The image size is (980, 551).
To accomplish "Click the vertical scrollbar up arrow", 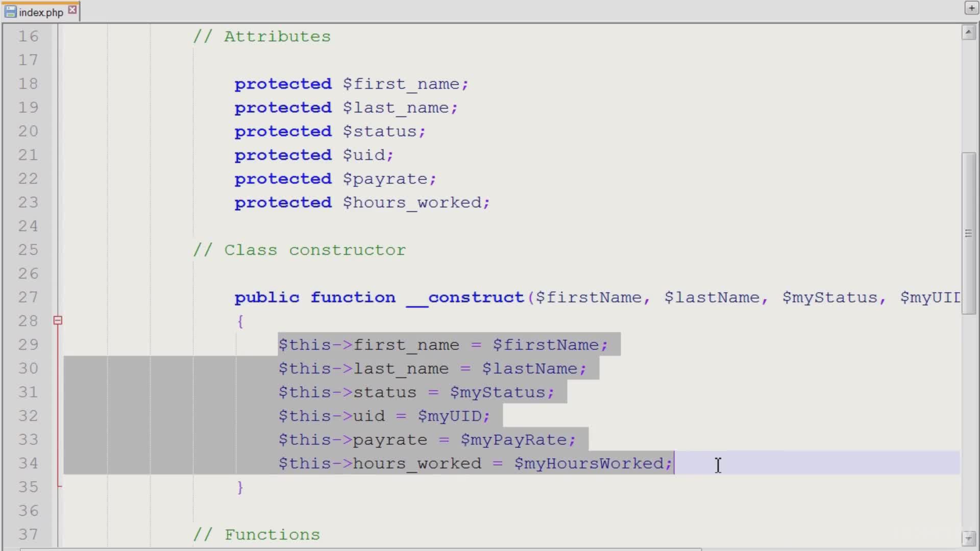I will coord(968,33).
